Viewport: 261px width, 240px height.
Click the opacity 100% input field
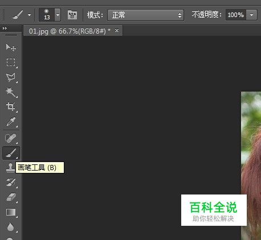pos(236,15)
